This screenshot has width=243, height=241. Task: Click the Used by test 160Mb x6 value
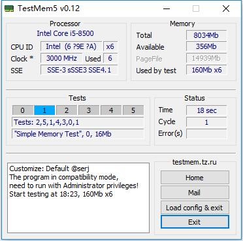[x=206, y=70]
